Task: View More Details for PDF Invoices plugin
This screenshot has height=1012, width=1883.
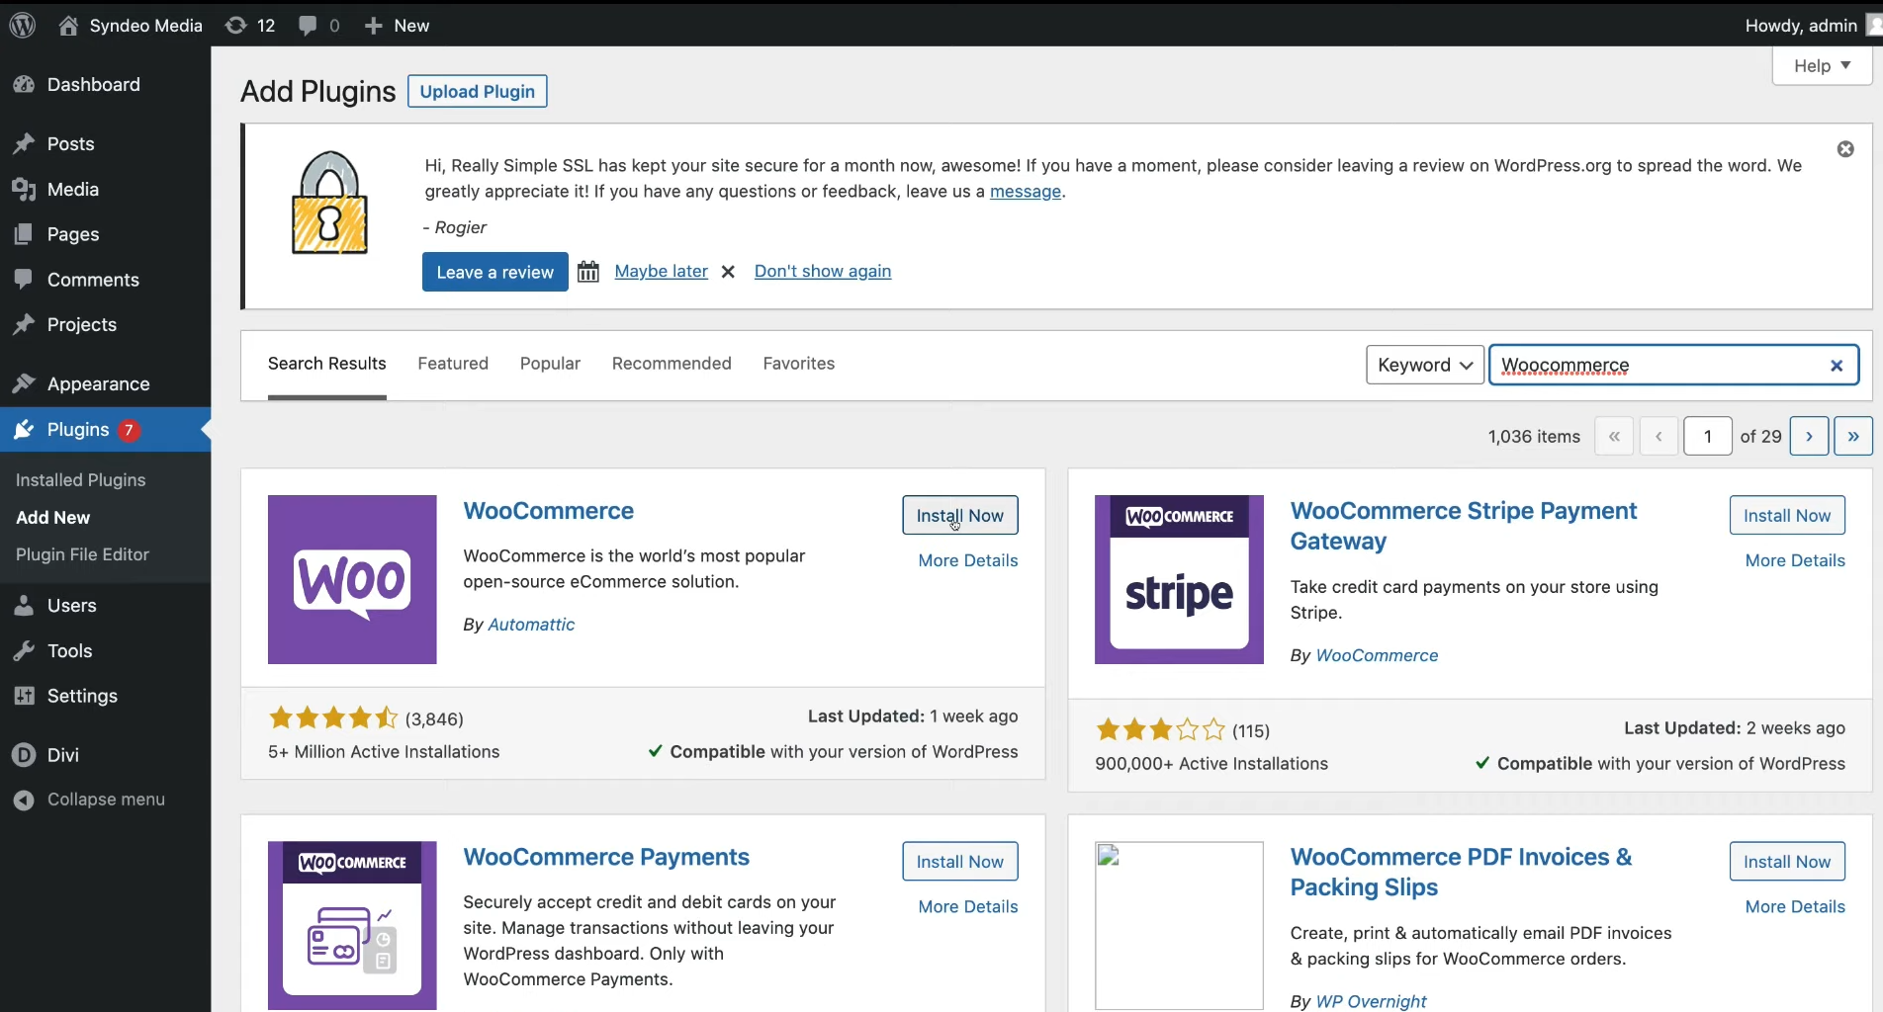Action: pos(1795,906)
